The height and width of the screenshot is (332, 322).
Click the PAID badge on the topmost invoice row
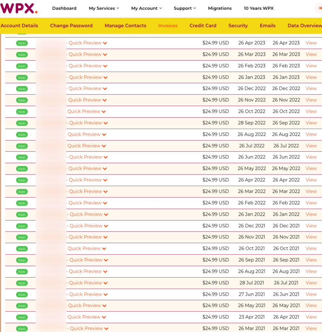tap(21, 43)
